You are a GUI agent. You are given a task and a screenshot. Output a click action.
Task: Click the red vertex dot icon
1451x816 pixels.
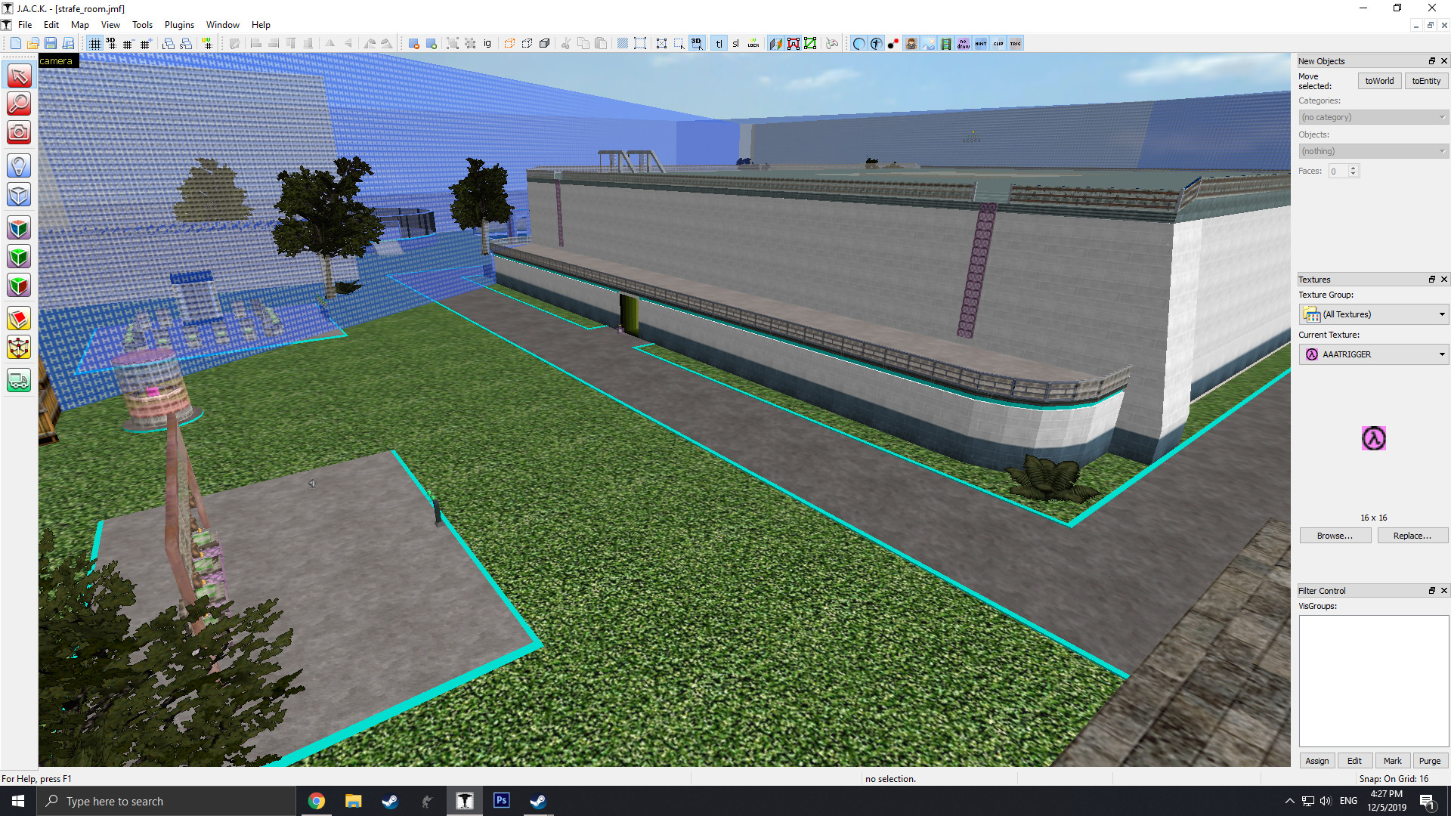893,43
